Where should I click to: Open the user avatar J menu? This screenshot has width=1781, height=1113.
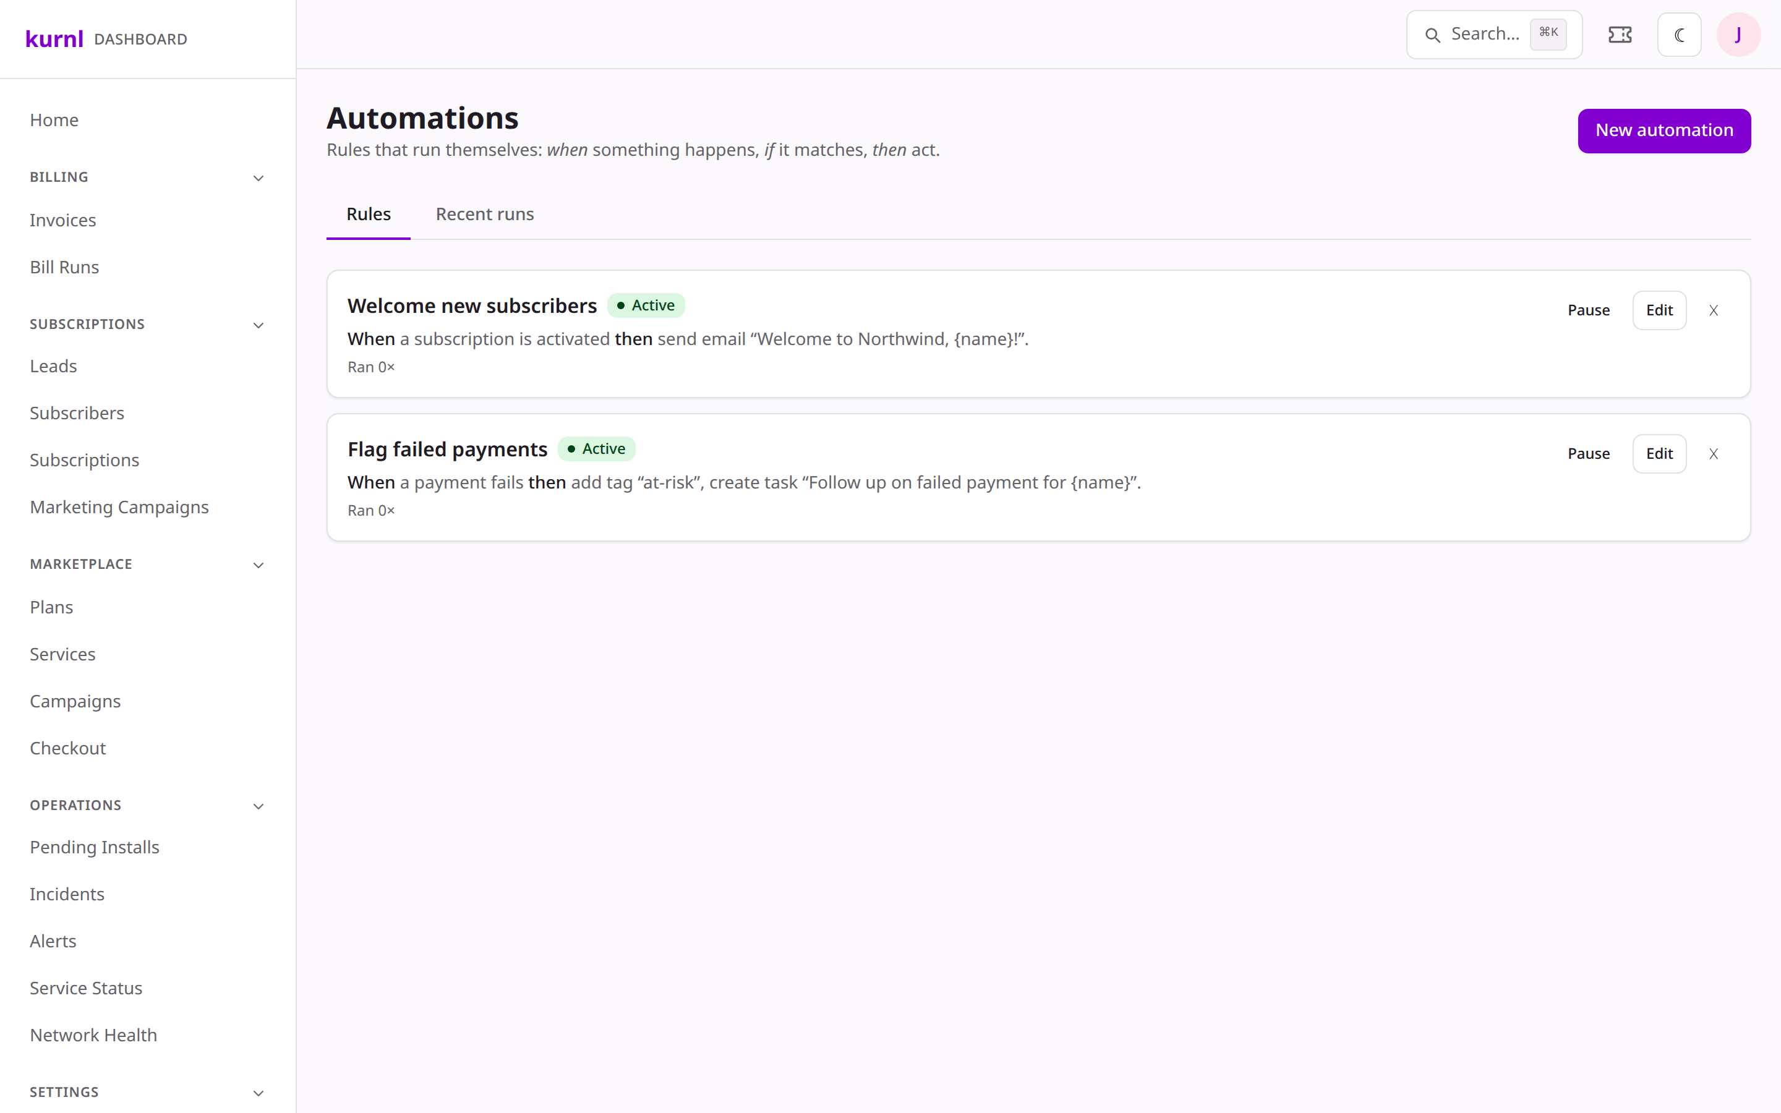(x=1738, y=35)
